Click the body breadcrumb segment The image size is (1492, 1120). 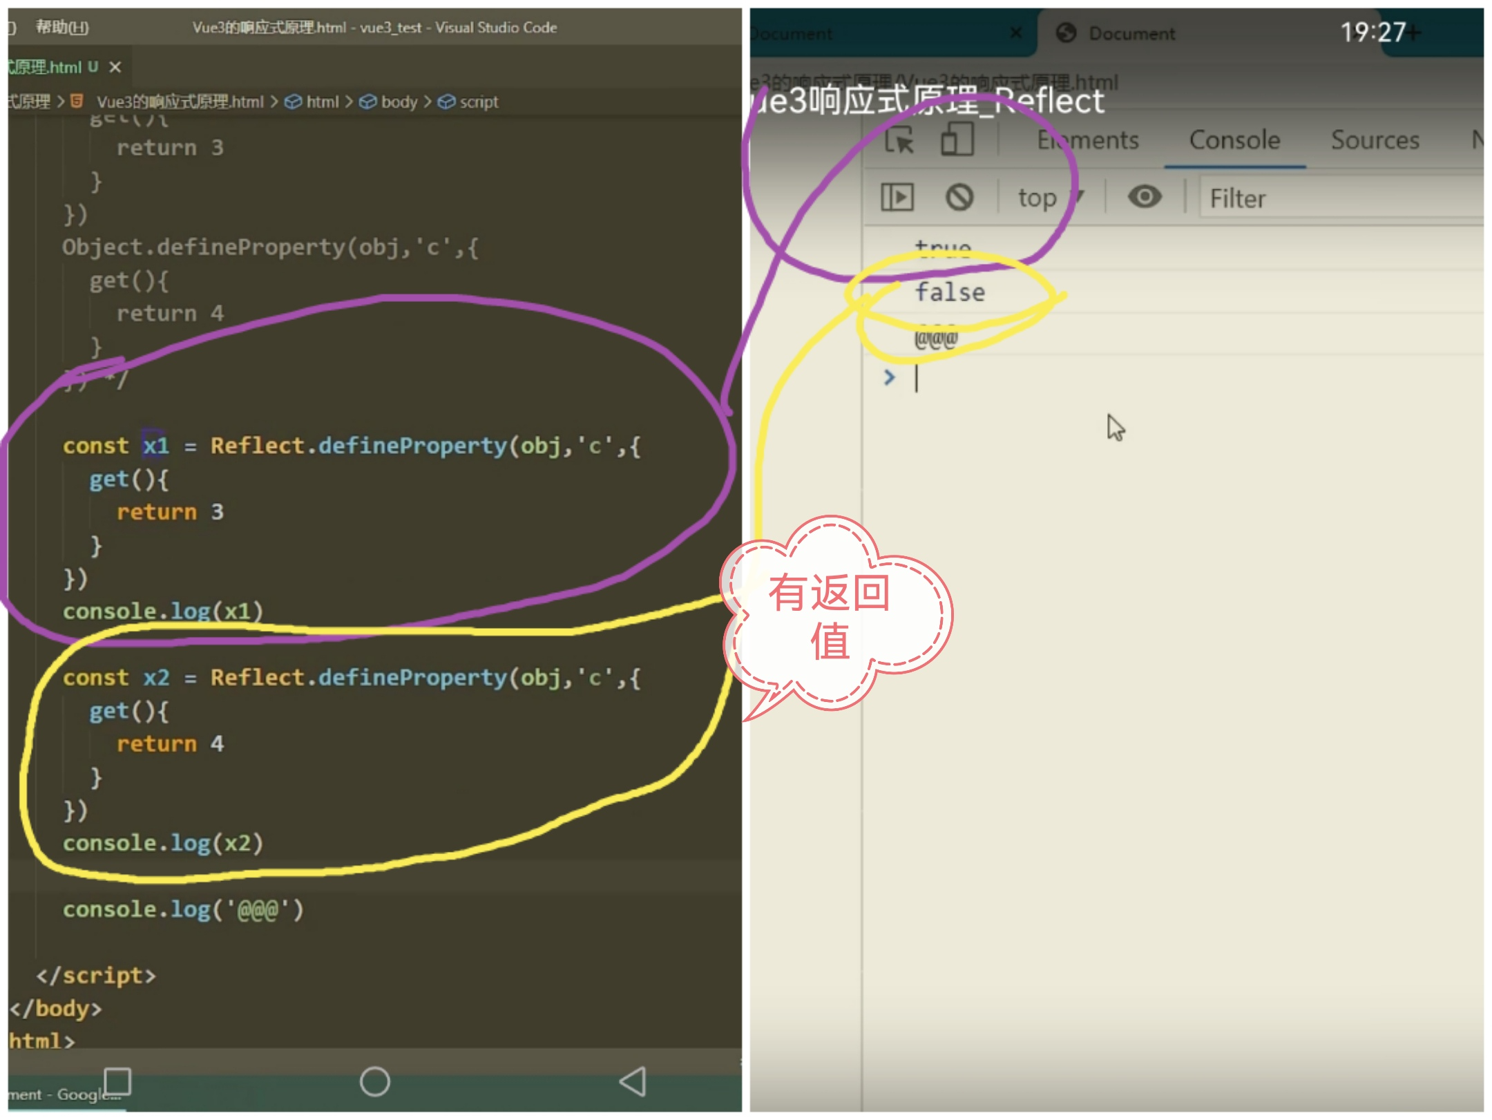coord(399,102)
